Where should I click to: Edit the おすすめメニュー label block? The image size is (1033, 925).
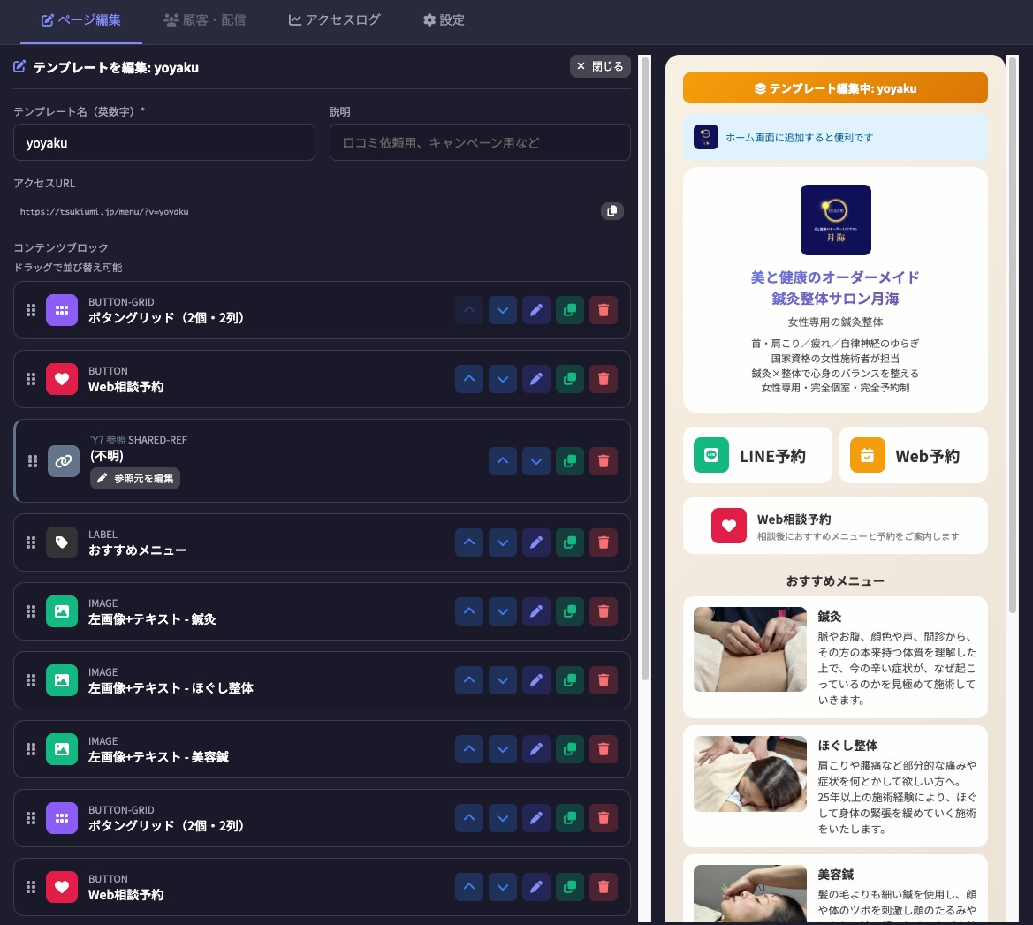coord(536,542)
